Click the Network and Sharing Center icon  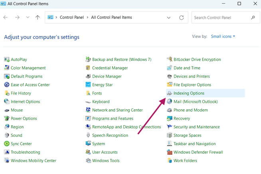pos(88,110)
